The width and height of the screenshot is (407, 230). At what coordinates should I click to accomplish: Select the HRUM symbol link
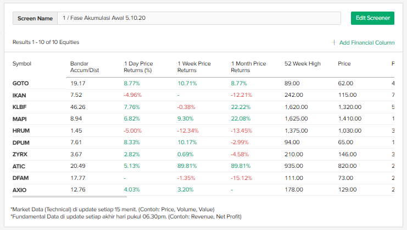click(x=20, y=131)
